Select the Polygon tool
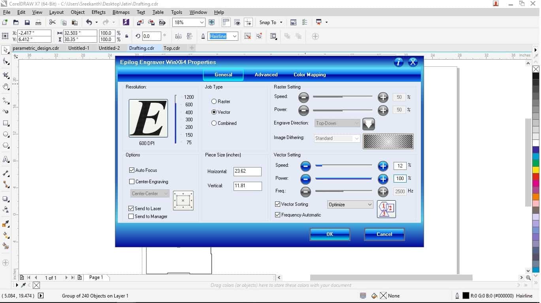The width and height of the screenshot is (541, 303). pos(6,145)
